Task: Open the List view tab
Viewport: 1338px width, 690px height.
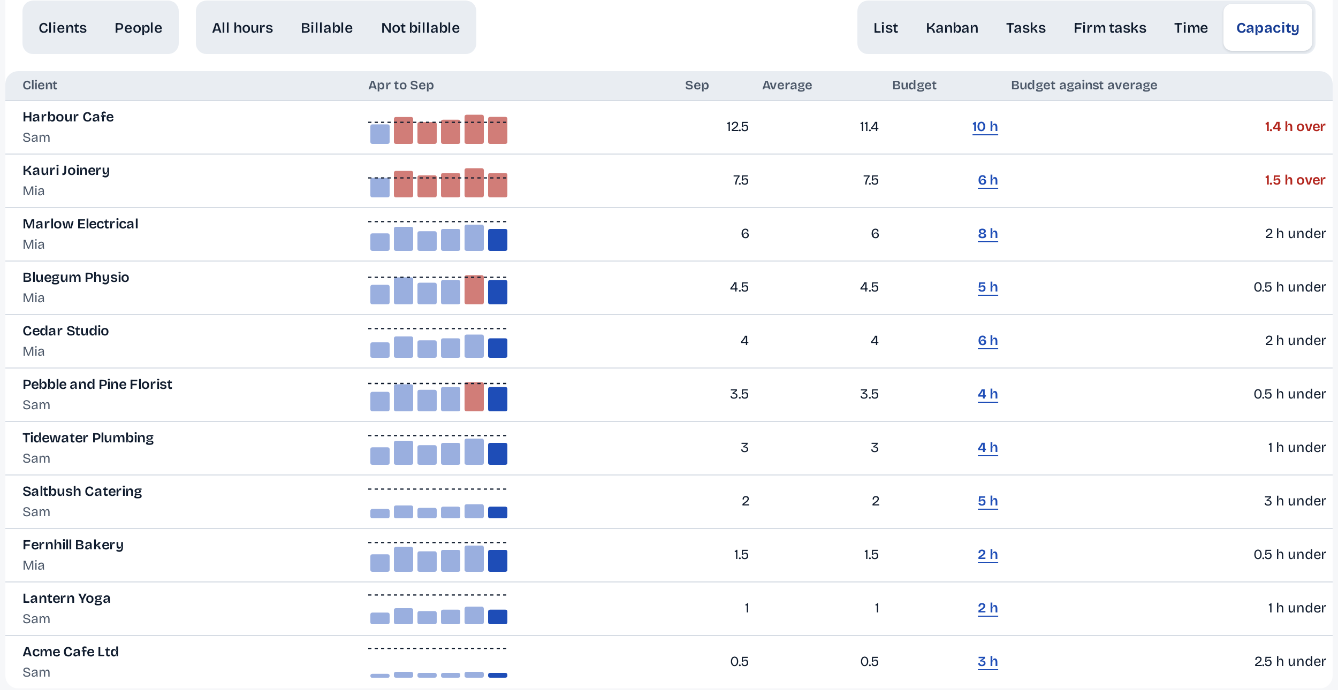Action: [886, 28]
